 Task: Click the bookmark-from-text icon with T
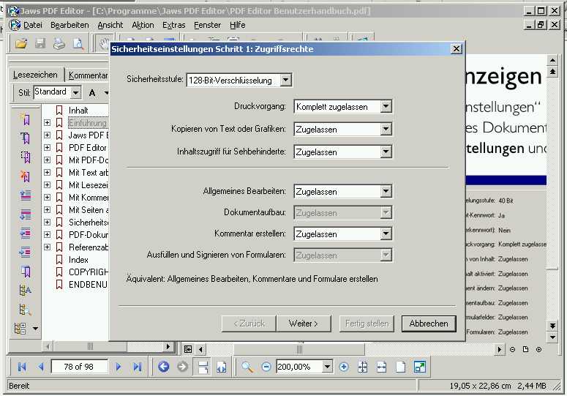point(25,138)
